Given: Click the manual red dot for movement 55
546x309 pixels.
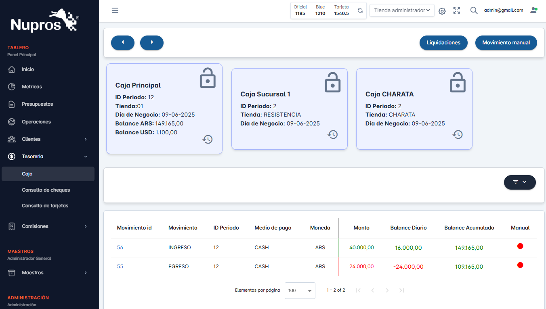Looking at the screenshot, I should tap(520, 265).
